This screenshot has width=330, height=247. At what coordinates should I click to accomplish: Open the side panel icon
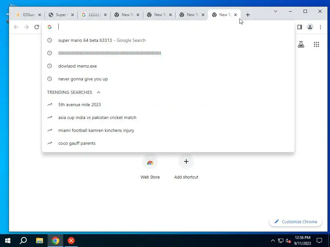pos(300,27)
